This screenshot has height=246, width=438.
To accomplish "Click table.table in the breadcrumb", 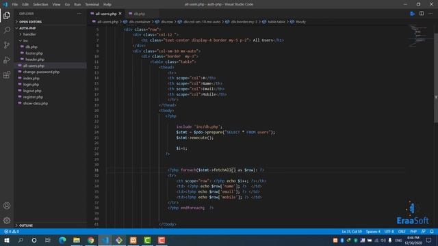I will tap(276, 22).
